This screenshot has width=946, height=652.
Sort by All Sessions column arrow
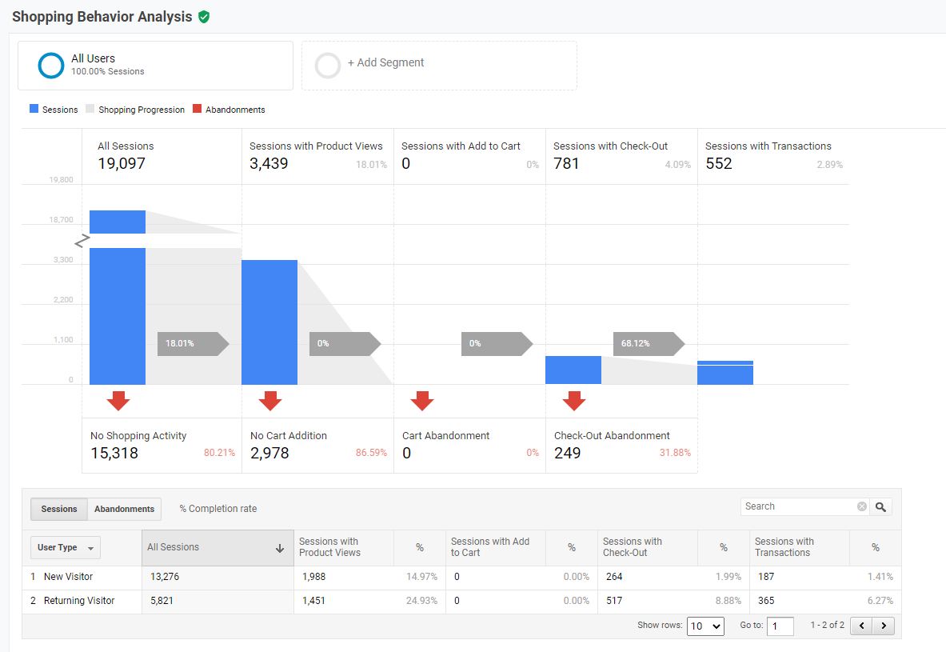pyautogui.click(x=280, y=548)
